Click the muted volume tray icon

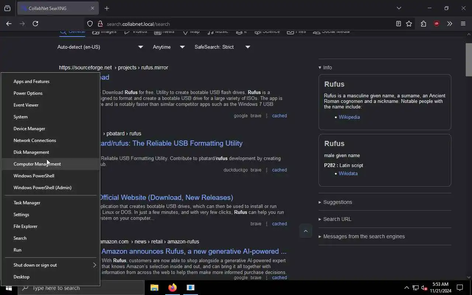(424, 288)
